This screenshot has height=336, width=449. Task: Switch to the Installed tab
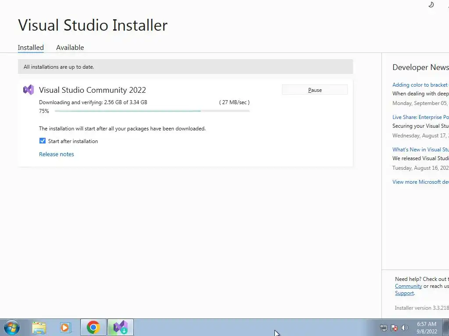(31, 47)
